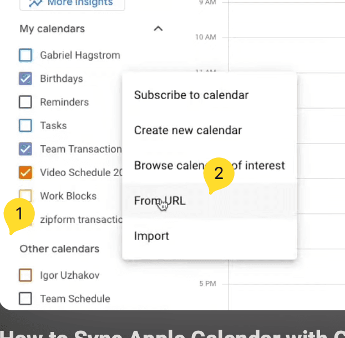Select zipform transaction calendar label

80,219
